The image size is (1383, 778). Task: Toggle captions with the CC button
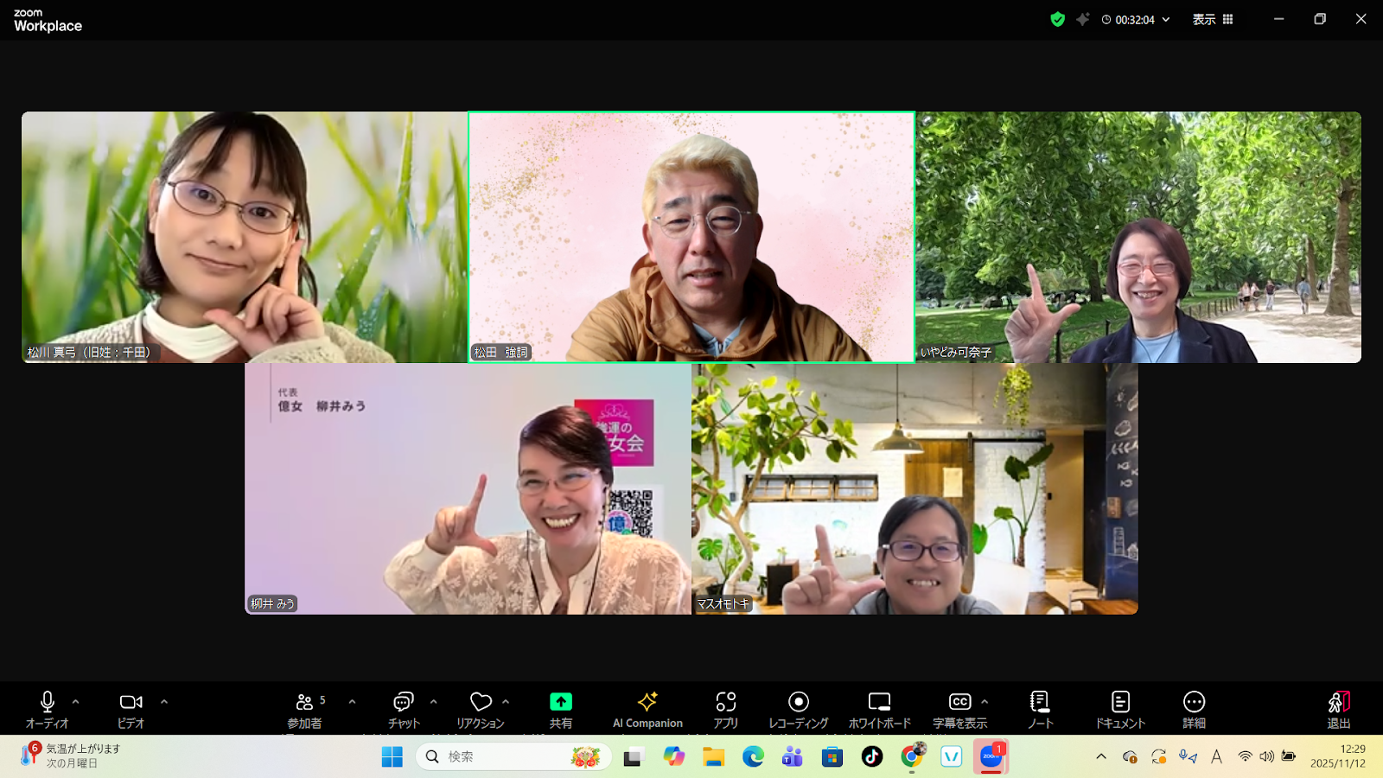click(959, 709)
